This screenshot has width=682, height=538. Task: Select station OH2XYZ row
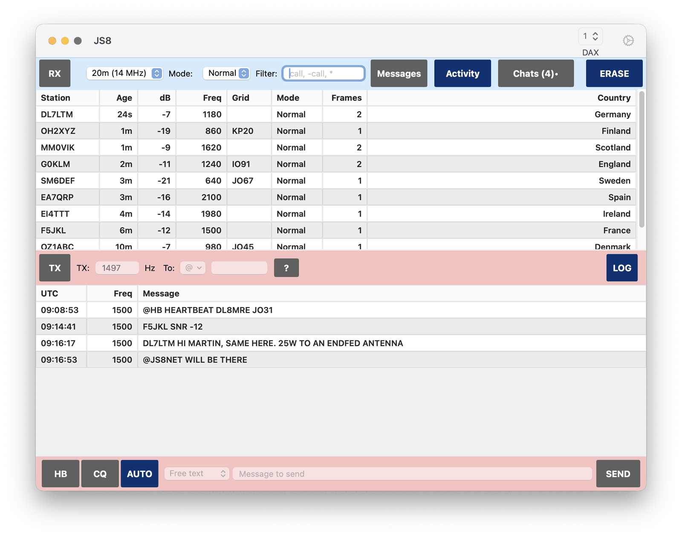[336, 131]
